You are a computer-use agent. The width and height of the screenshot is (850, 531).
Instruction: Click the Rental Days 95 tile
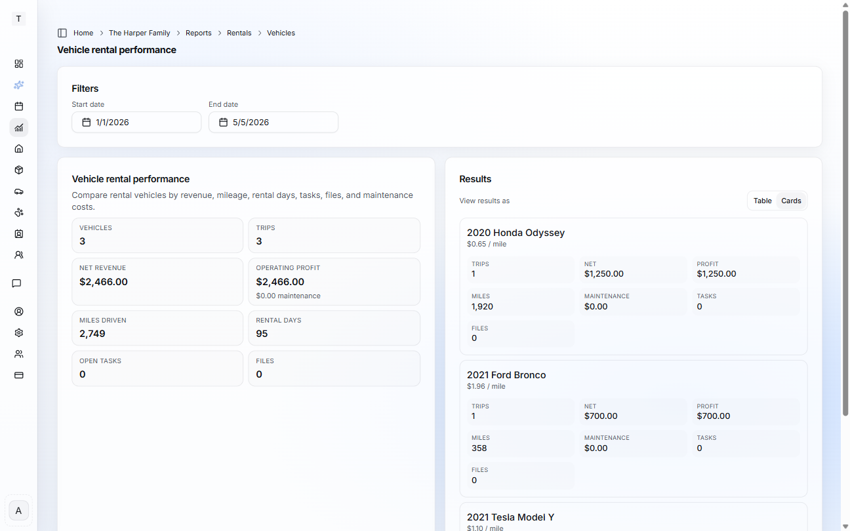click(334, 328)
